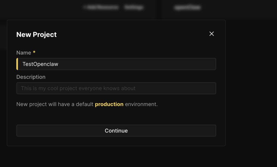Click the highlighted 'production' environment text
Image resolution: width=277 pixels, height=167 pixels.
point(109,104)
